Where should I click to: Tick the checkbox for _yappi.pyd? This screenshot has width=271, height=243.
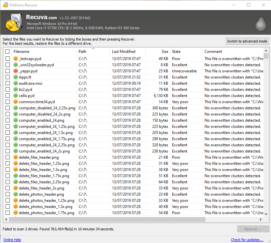(7, 71)
